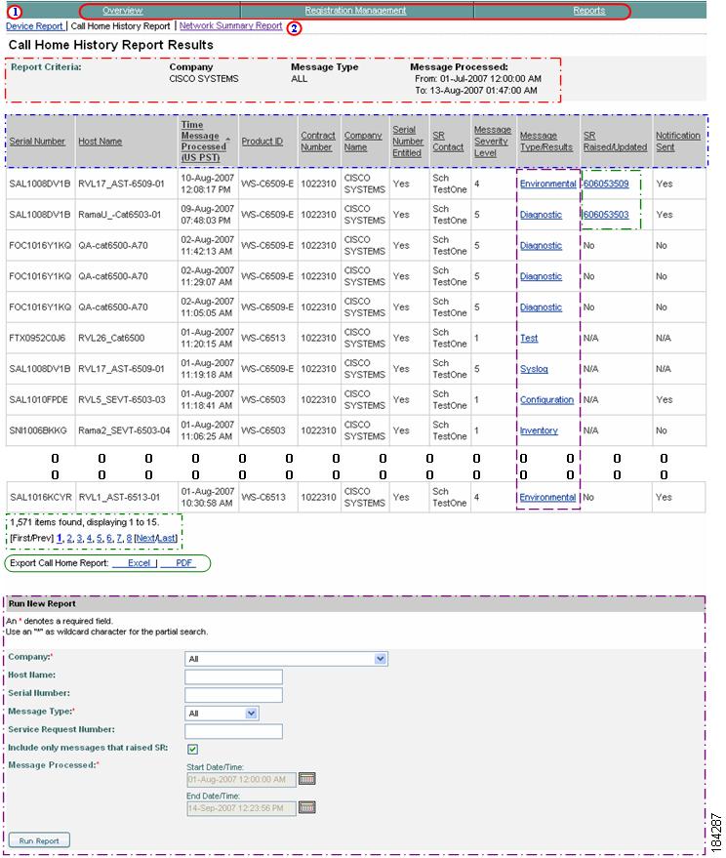726x858 pixels.
Task: Go to results page 5
Action: (99, 539)
